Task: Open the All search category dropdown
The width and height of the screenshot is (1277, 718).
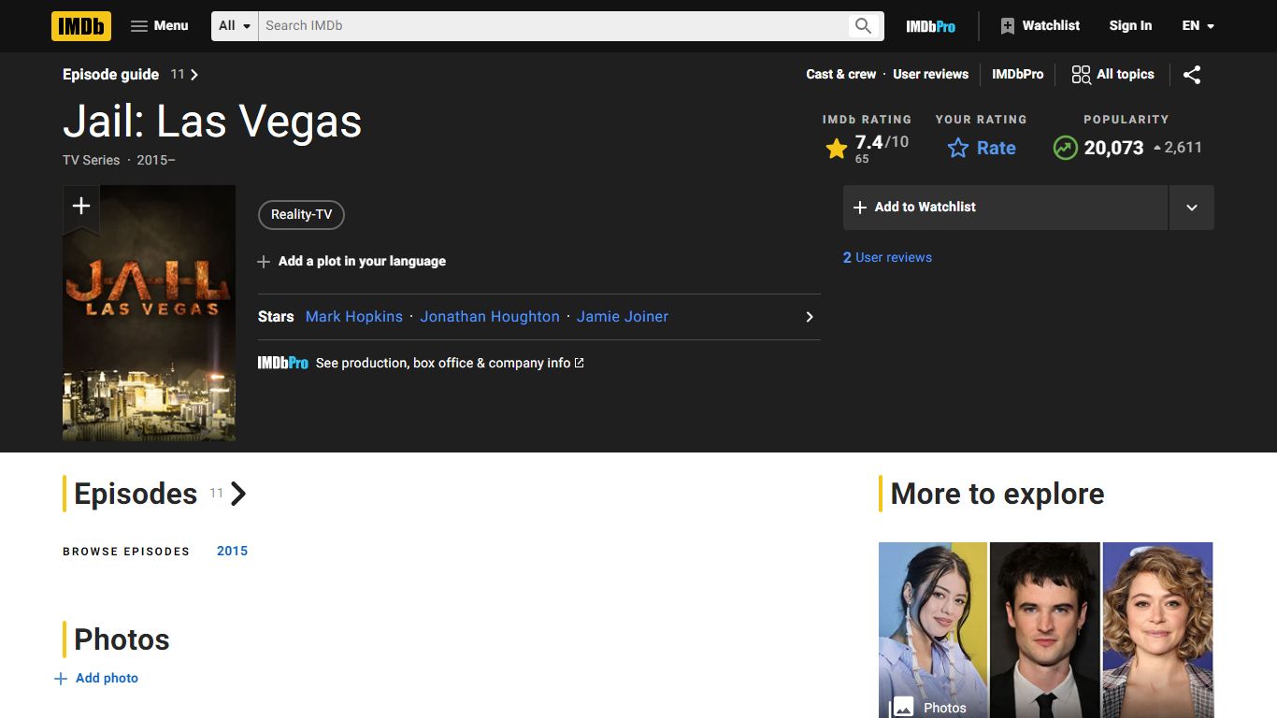Action: 235,26
